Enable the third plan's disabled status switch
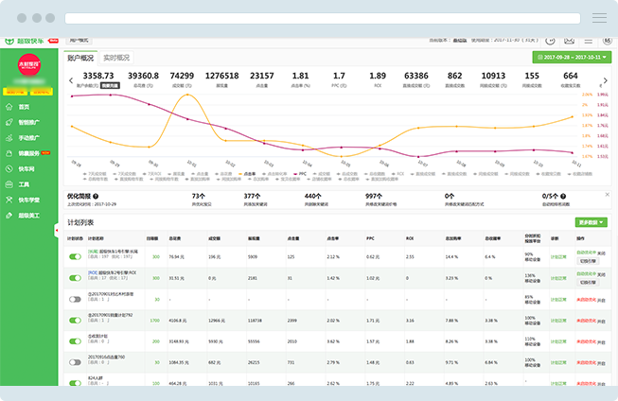Viewport: 618px width, 401px height. pyautogui.click(x=75, y=299)
